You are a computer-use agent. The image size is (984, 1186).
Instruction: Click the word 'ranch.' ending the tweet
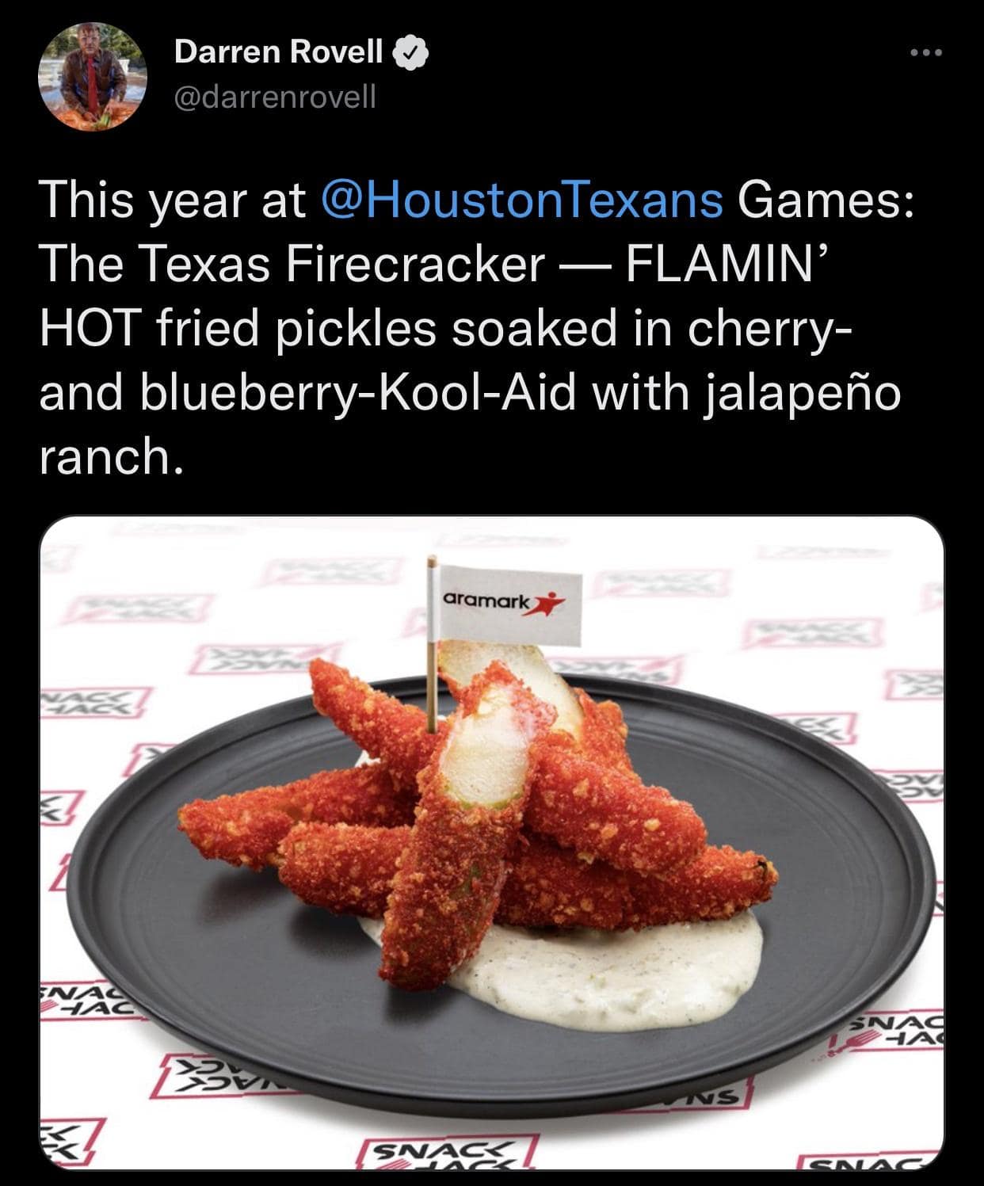(112, 457)
